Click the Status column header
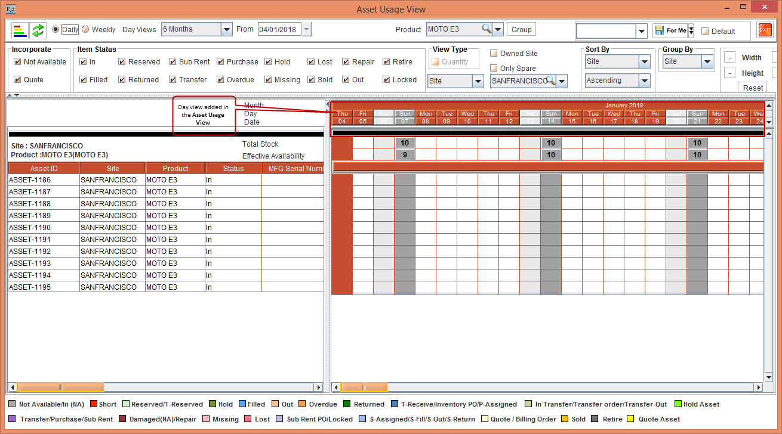The width and height of the screenshot is (782, 434). pos(233,169)
